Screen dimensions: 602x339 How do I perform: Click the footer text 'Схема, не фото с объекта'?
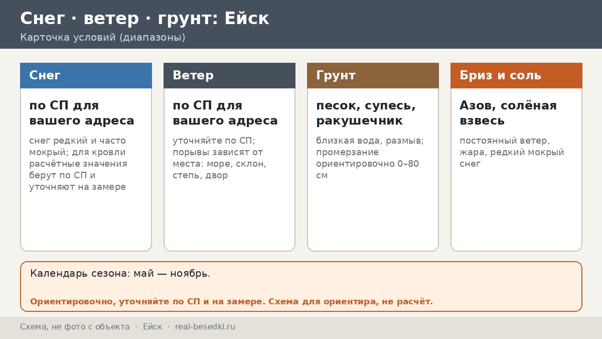click(x=75, y=327)
